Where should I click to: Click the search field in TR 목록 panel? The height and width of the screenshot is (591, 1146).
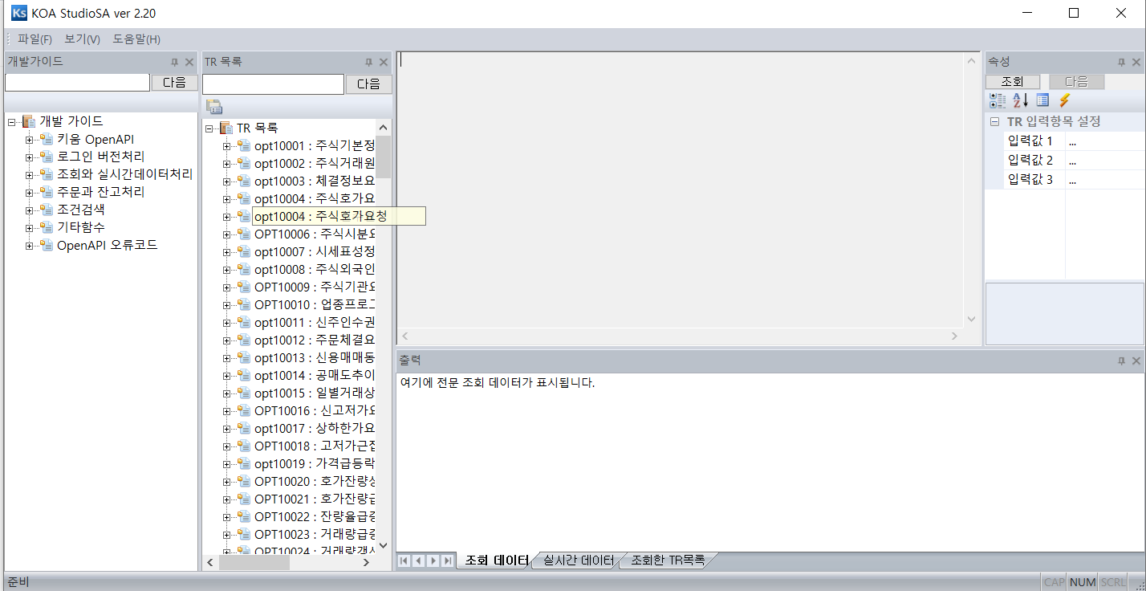[x=273, y=84]
